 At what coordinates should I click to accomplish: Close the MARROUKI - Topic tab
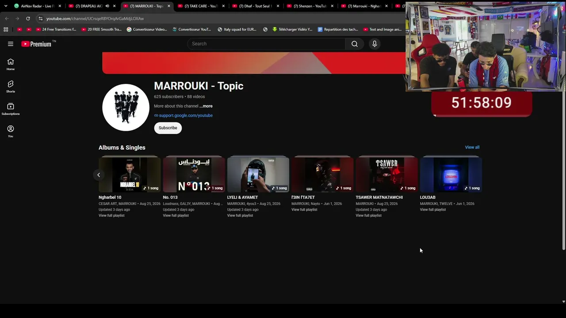169,6
